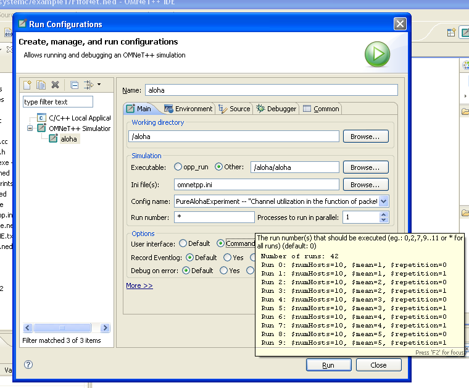Set Debug on error to Default
The width and height of the screenshot is (469, 388).
click(186, 271)
